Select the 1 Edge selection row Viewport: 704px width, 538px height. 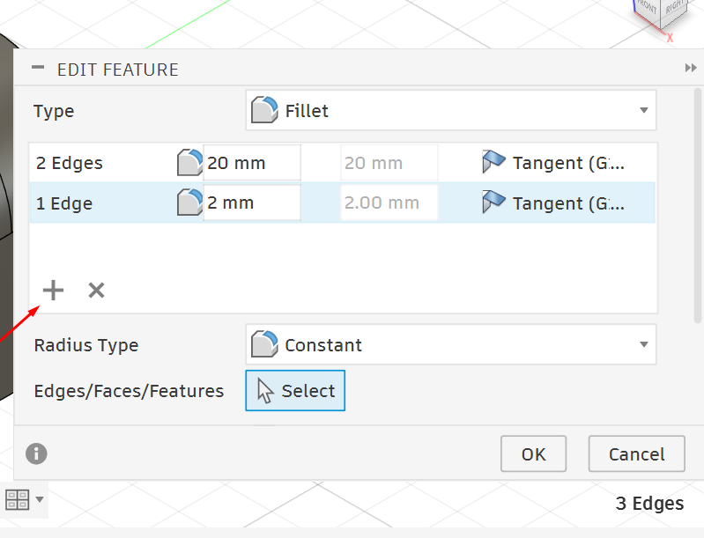pyautogui.click(x=342, y=203)
